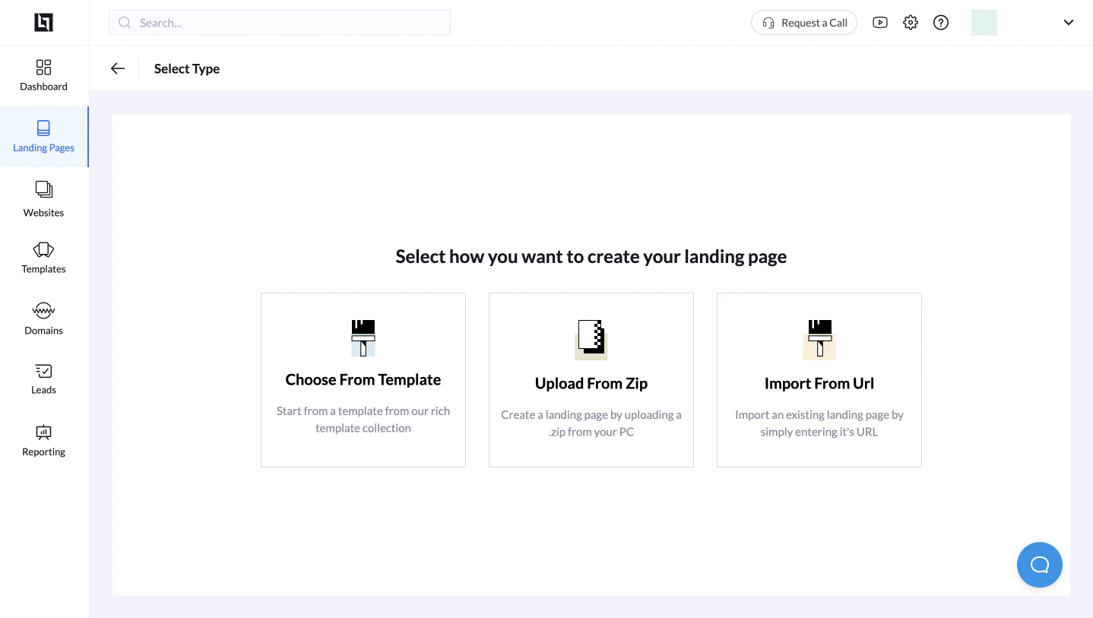Open the Websites section
The image size is (1093, 618).
click(43, 199)
